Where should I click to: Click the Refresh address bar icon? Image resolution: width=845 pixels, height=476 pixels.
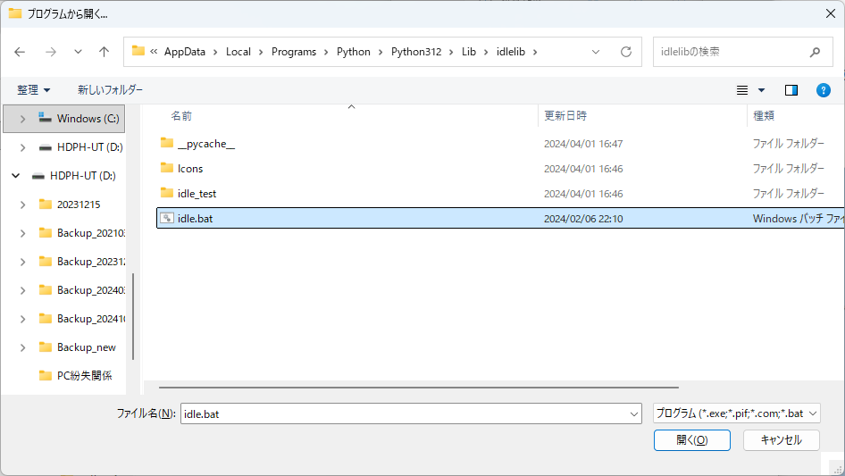coord(626,52)
